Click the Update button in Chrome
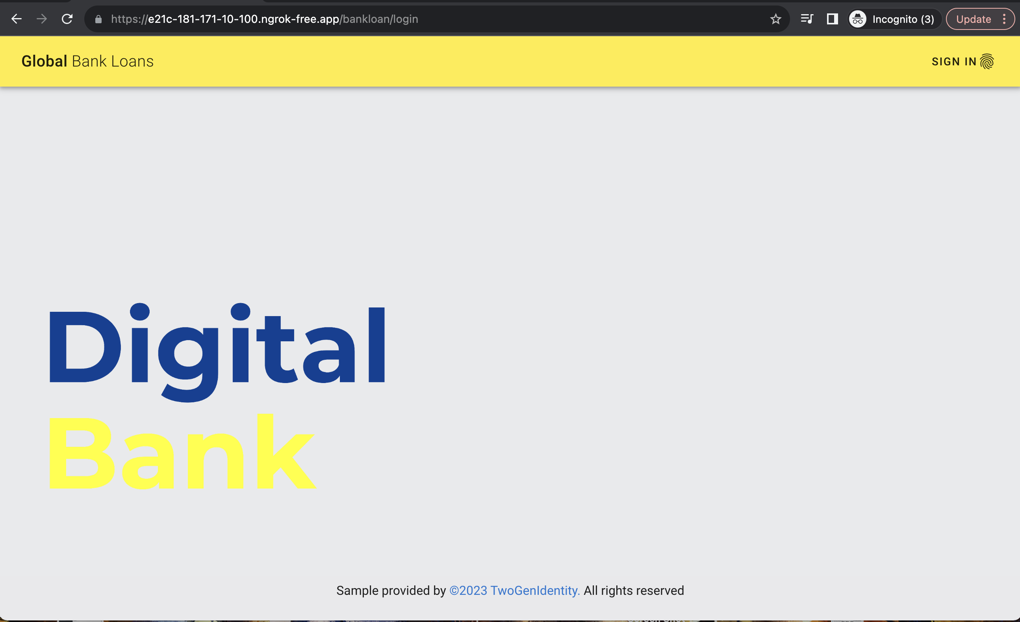Viewport: 1020px width, 622px height. click(x=973, y=19)
